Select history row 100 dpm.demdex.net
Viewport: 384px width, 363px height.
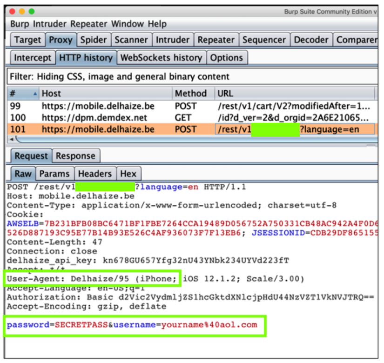(193, 118)
